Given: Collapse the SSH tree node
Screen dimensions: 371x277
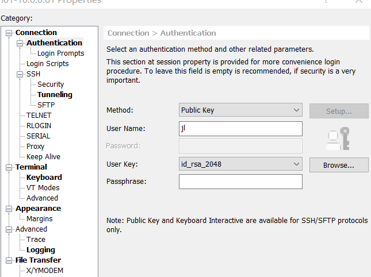Looking at the screenshot, I should 20,74.
